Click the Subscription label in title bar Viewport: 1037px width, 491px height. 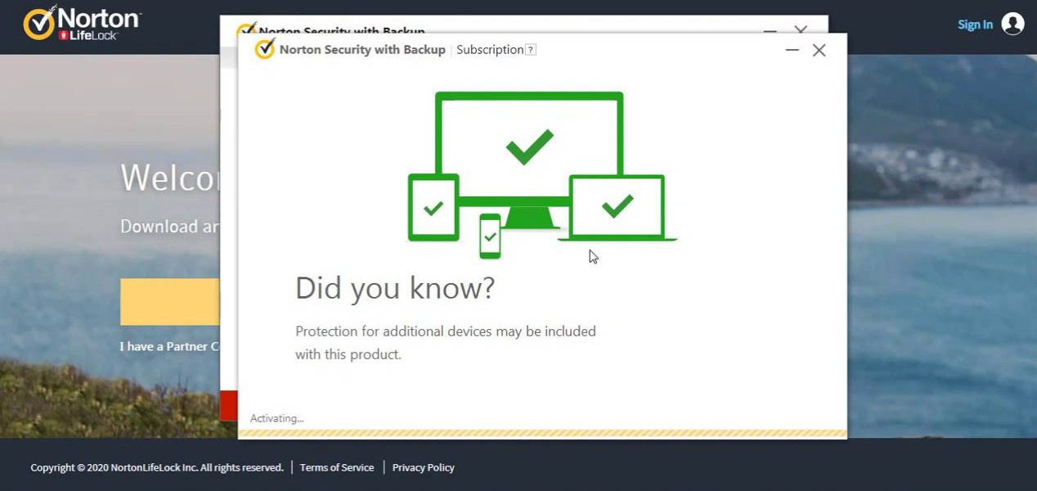490,50
